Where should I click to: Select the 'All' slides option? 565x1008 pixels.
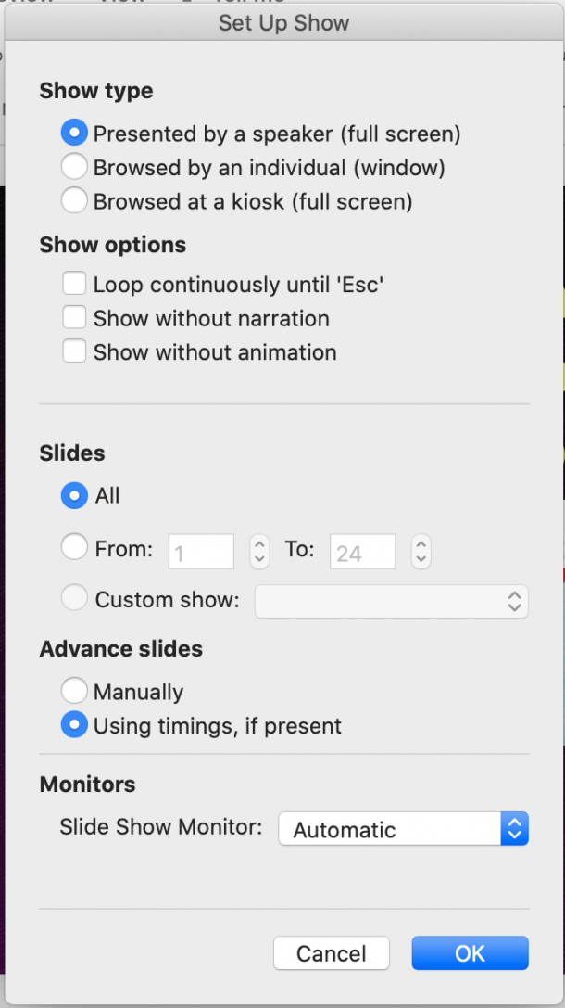pyautogui.click(x=74, y=495)
